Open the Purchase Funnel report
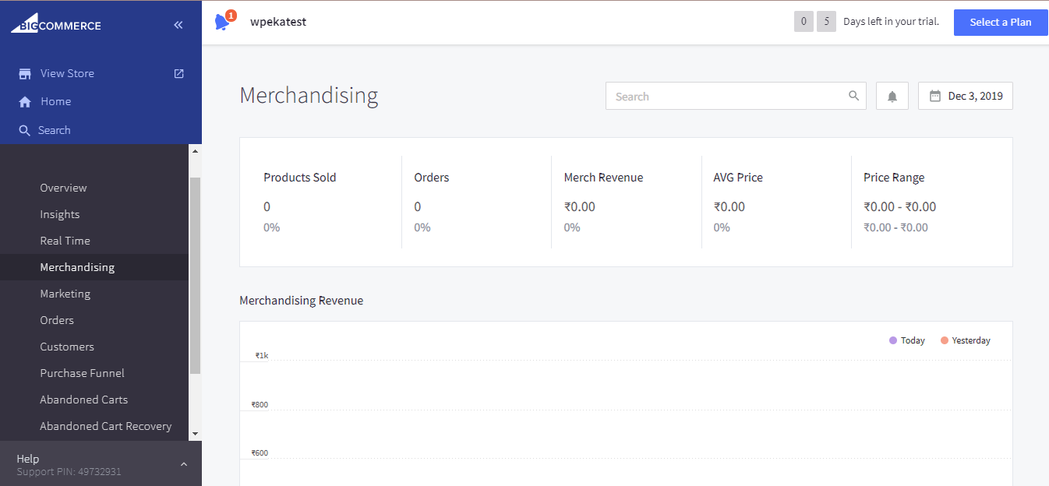This screenshot has width=1049, height=486. [82, 373]
